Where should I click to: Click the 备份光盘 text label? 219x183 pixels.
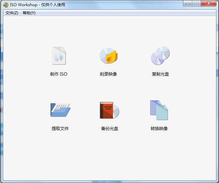tap(110, 128)
